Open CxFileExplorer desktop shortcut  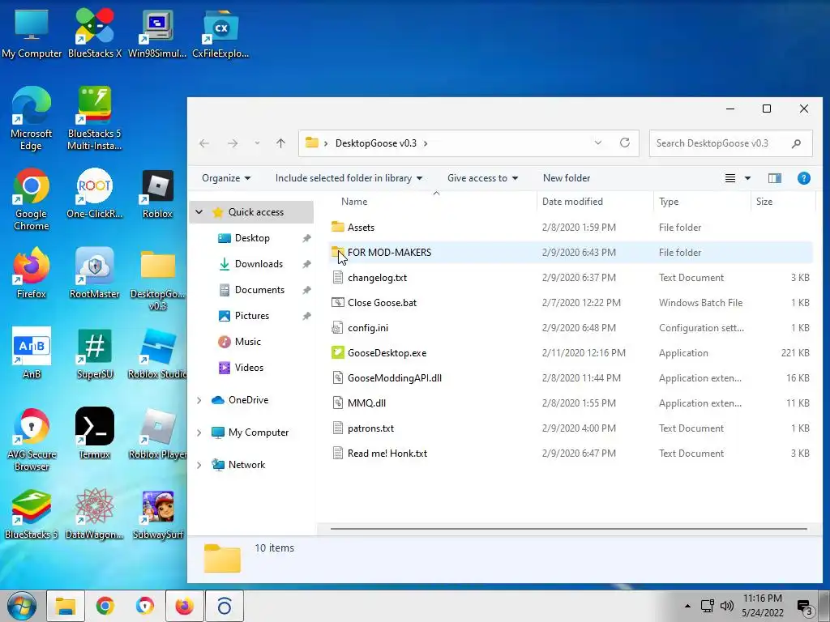click(220, 33)
